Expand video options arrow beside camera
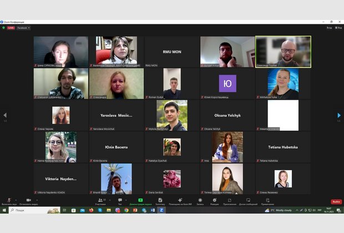Viewport: 344px width, 233px height. 37,200
